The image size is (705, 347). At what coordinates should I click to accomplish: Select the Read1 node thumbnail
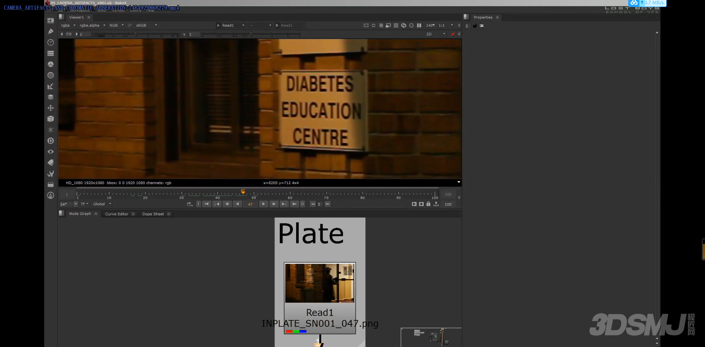[320, 283]
